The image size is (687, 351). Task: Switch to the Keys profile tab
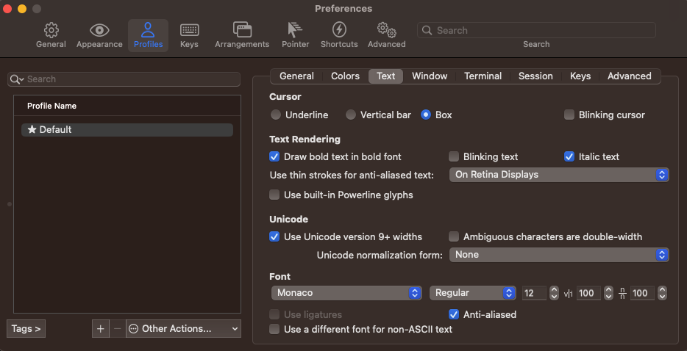[580, 76]
